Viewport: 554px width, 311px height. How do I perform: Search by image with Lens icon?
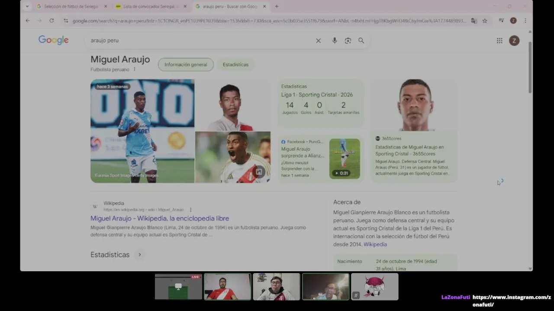[348, 41]
